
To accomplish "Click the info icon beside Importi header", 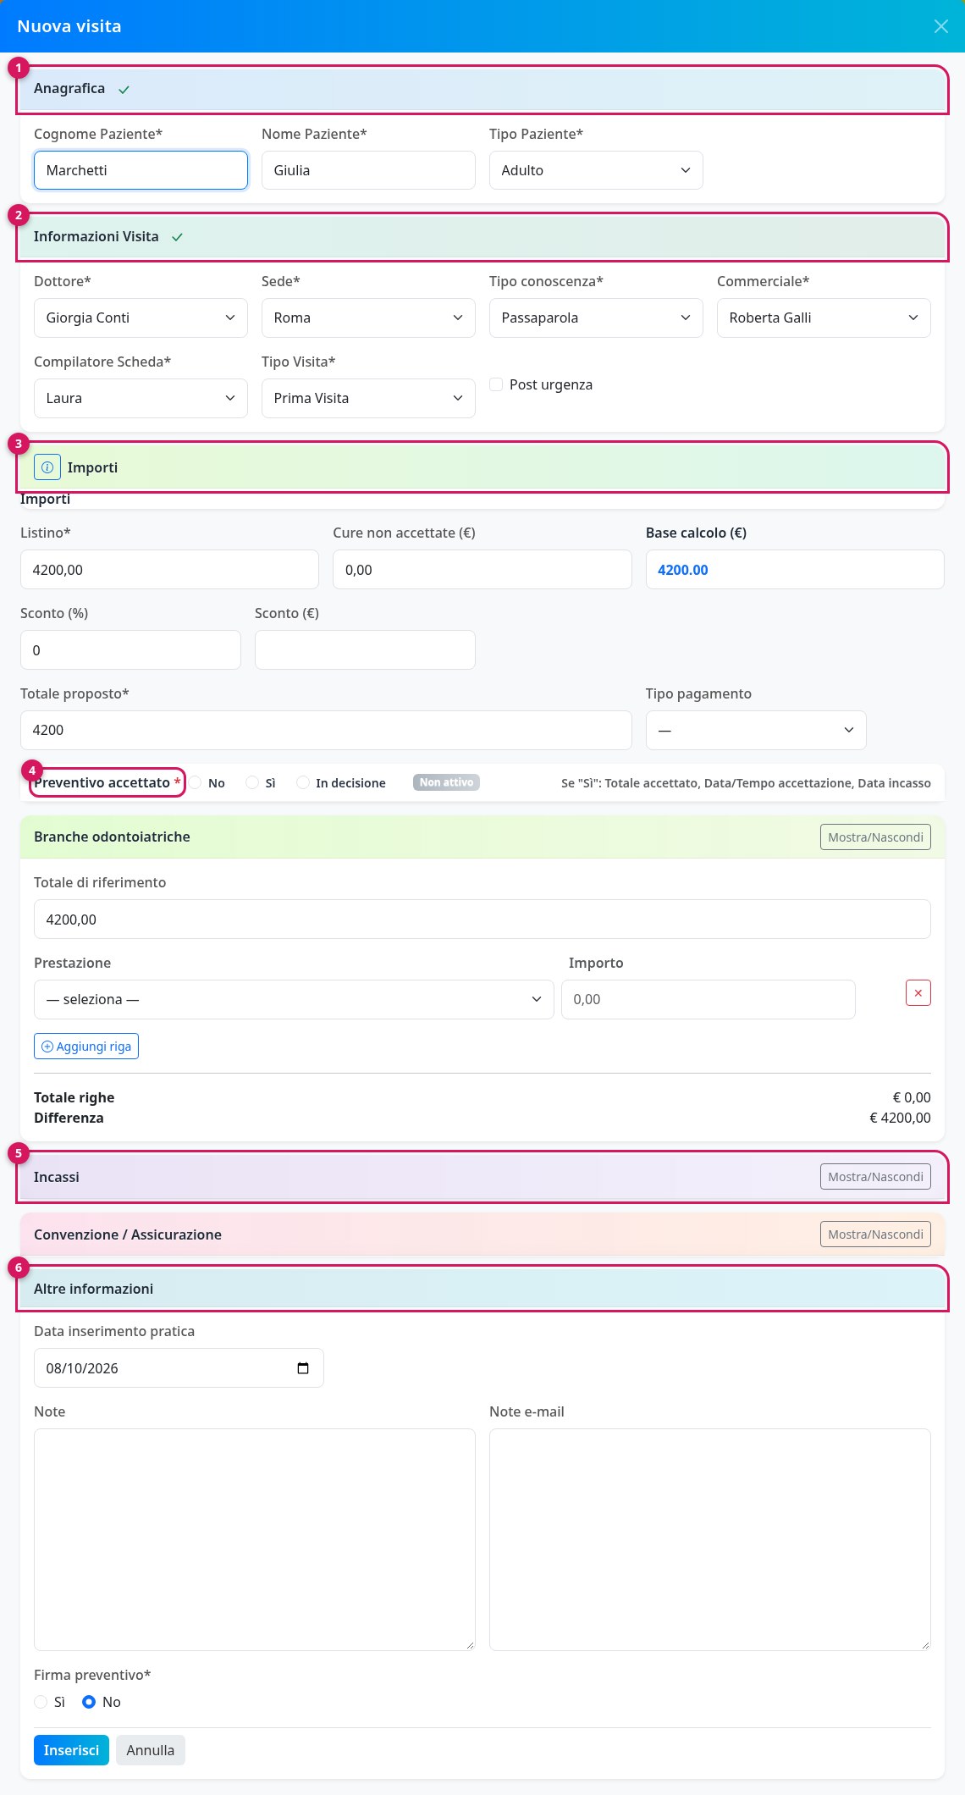I will point(47,467).
